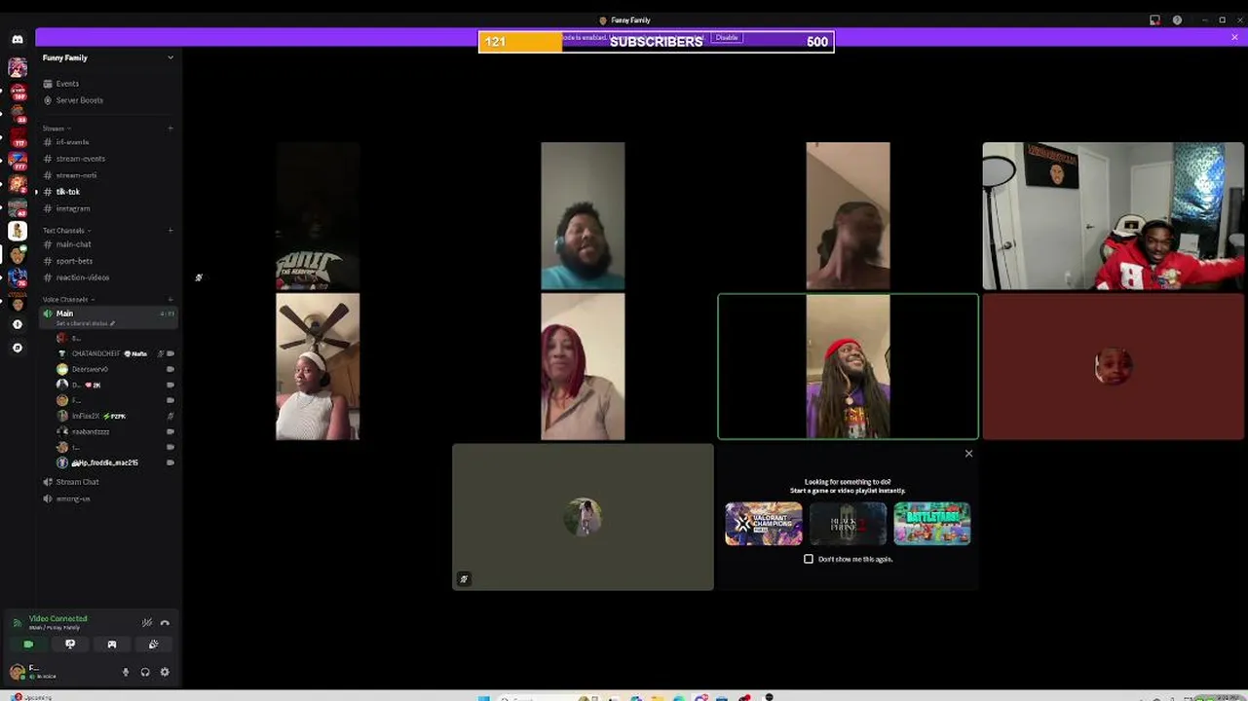Focus the video tile with the ceiling fan
This screenshot has height=701, width=1248.
pos(318,367)
